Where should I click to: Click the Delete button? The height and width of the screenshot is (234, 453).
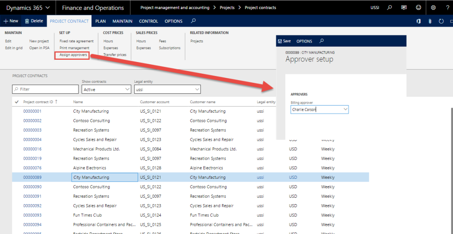coord(34,21)
